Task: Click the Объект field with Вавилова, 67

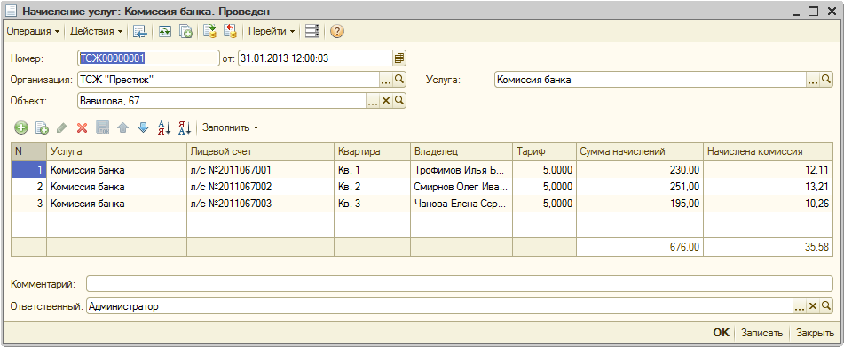Action: click(222, 100)
